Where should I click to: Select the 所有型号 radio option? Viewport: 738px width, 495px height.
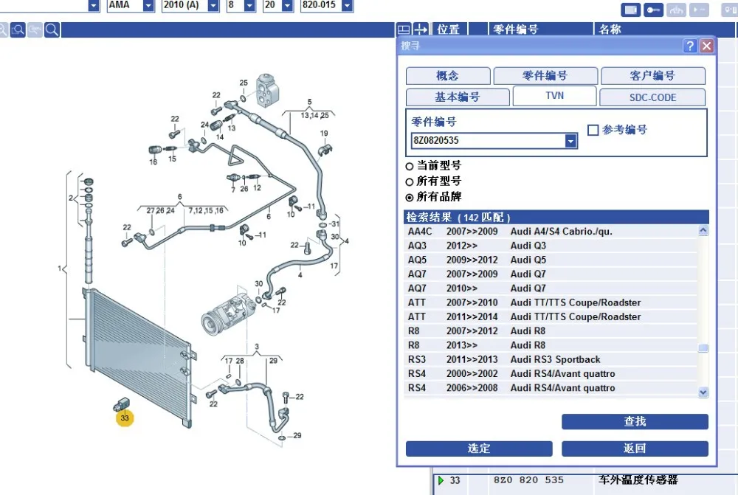[410, 182]
